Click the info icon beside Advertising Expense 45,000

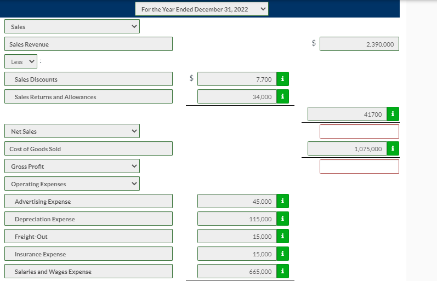tap(282, 201)
